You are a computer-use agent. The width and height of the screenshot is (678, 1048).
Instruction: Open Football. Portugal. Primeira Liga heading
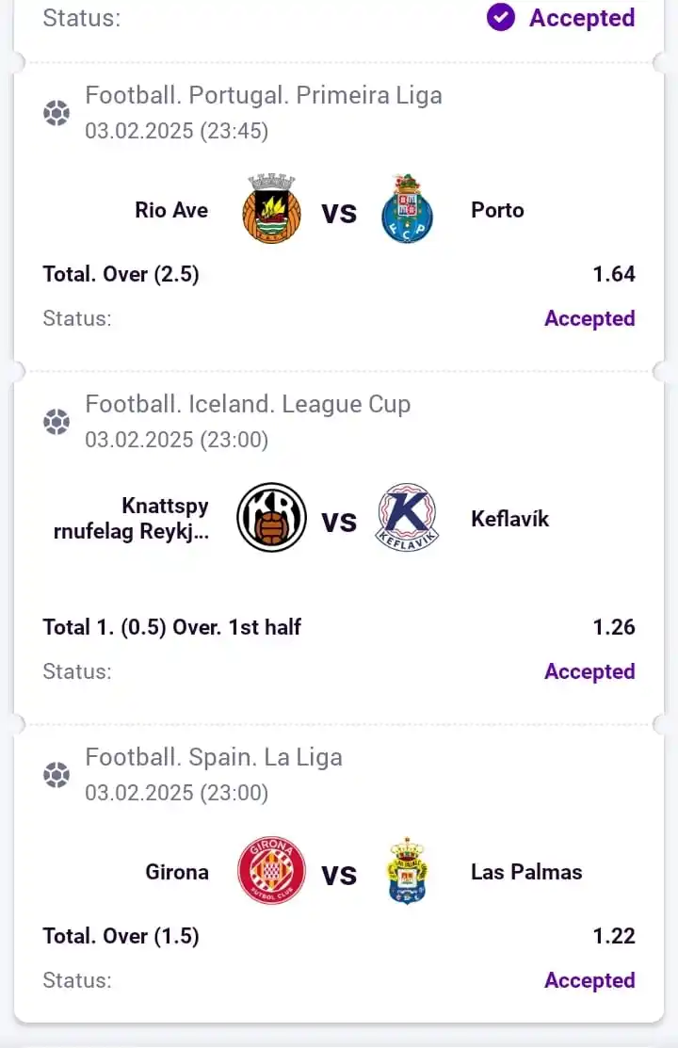click(x=264, y=96)
